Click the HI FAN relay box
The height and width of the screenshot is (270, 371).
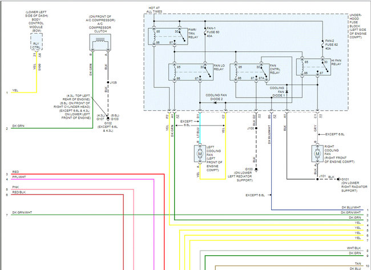pos(313,67)
